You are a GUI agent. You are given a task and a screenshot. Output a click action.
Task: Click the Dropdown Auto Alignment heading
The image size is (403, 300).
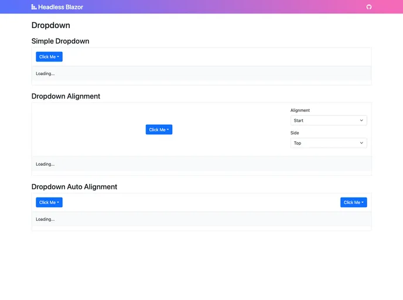74,187
